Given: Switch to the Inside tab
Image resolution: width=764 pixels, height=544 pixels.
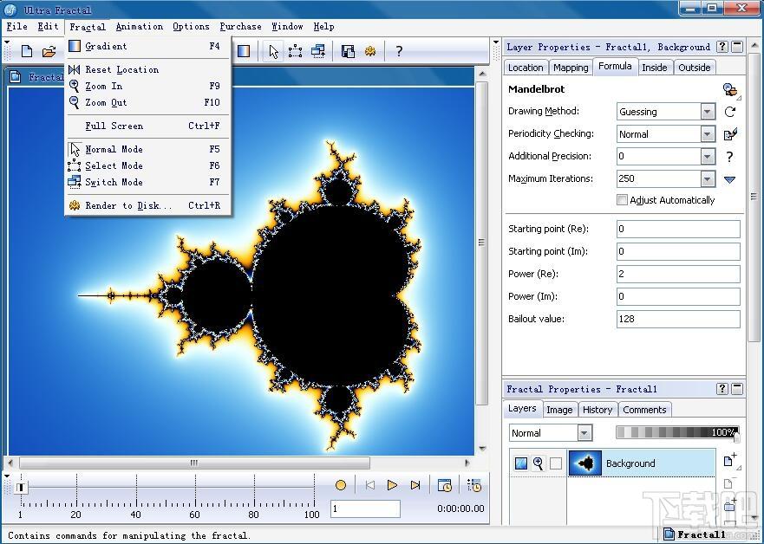Looking at the screenshot, I should 655,68.
